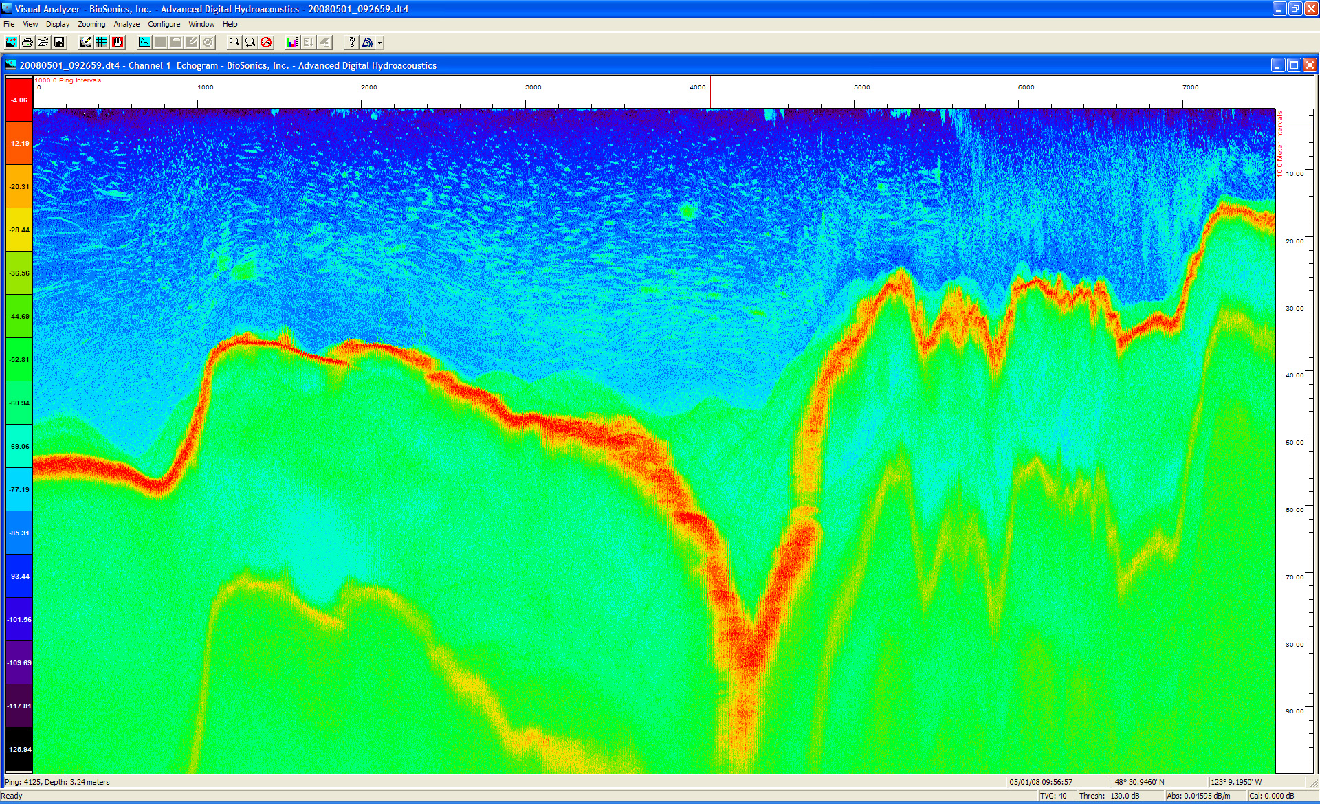Open the Analyze menu
1320x804 pixels.
[126, 24]
